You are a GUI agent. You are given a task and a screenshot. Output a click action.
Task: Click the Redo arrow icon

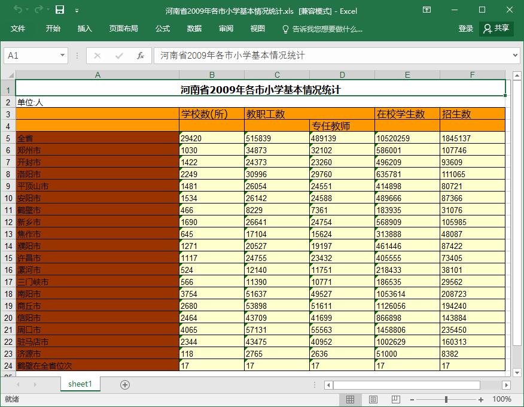(39, 10)
